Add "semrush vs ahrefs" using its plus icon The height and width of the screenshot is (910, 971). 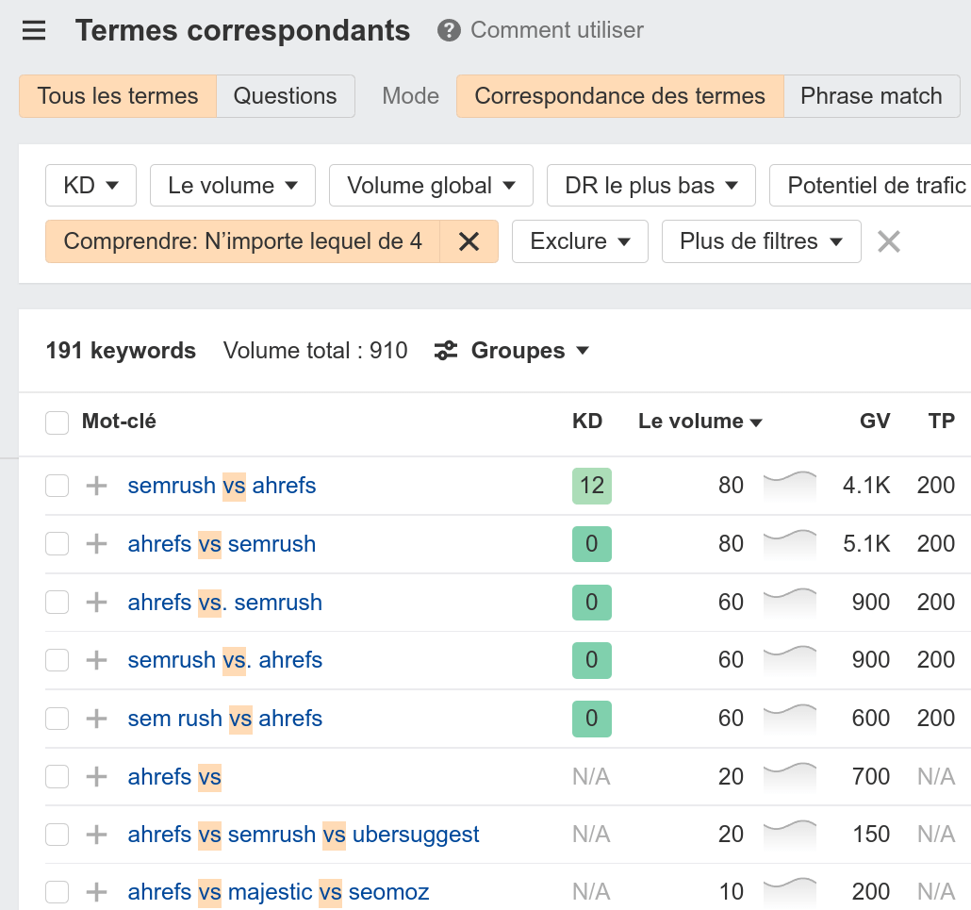[95, 486]
